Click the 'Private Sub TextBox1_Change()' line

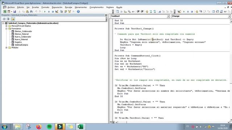point(134,29)
